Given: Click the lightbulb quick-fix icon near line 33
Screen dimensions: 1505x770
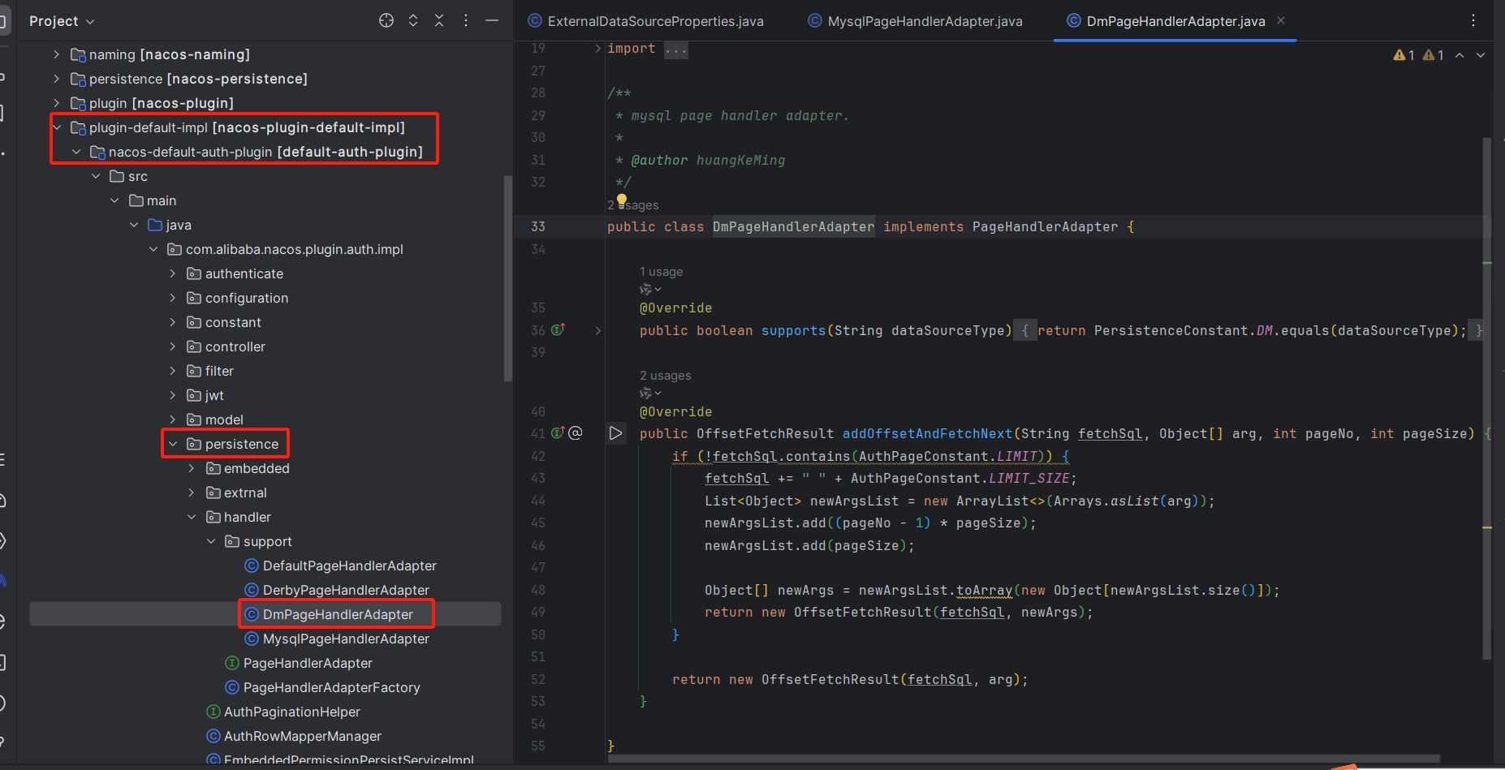Looking at the screenshot, I should click(622, 200).
